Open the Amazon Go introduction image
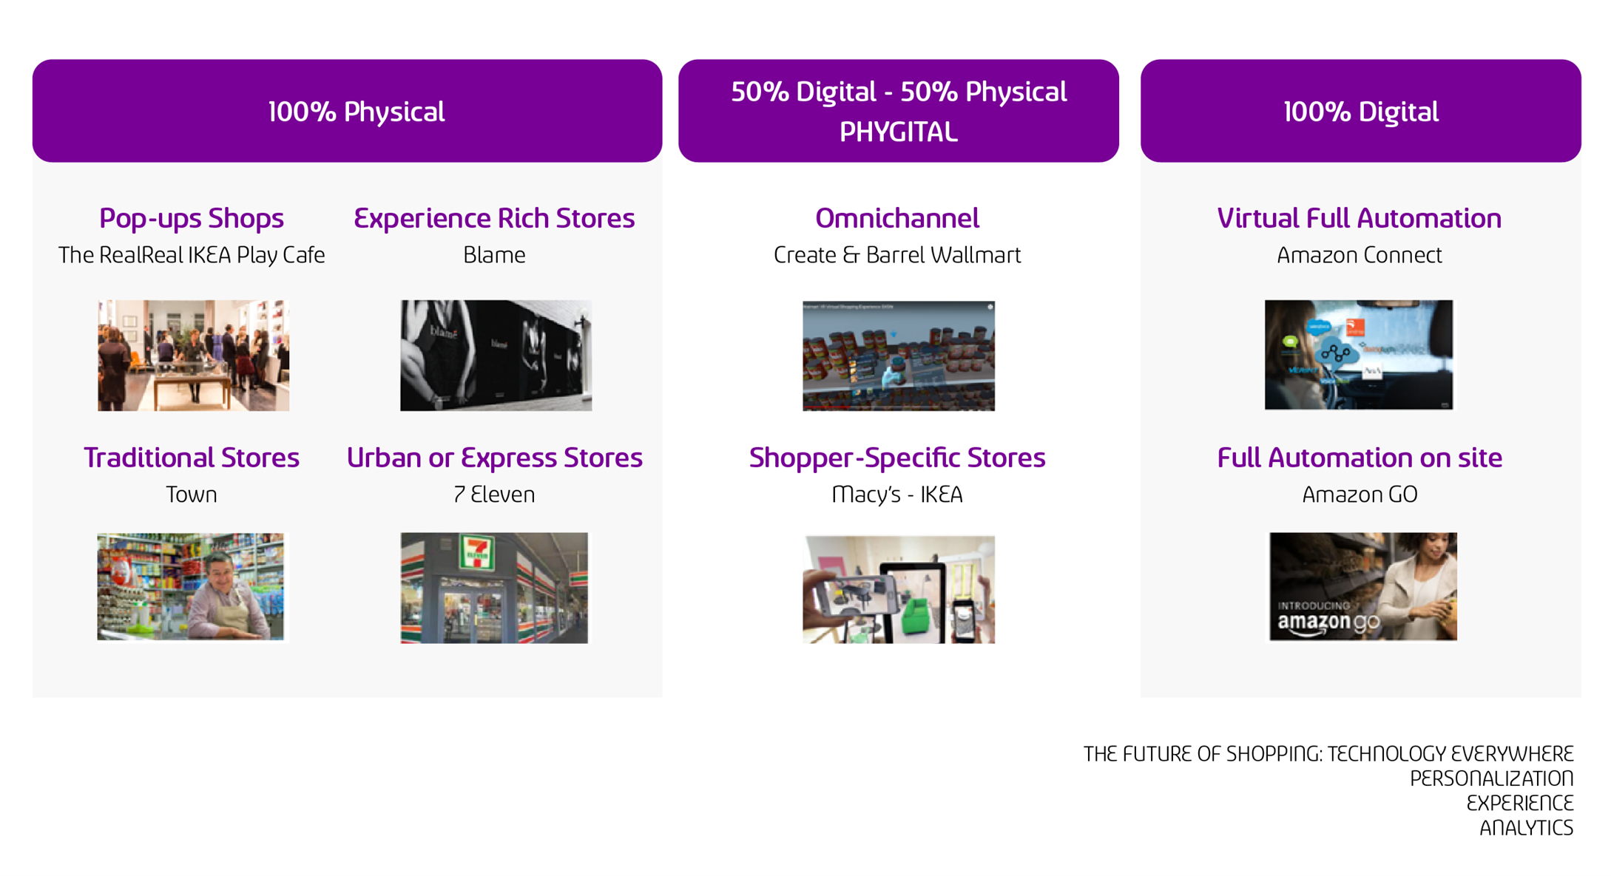The width and height of the screenshot is (1611, 876). pos(1363,586)
